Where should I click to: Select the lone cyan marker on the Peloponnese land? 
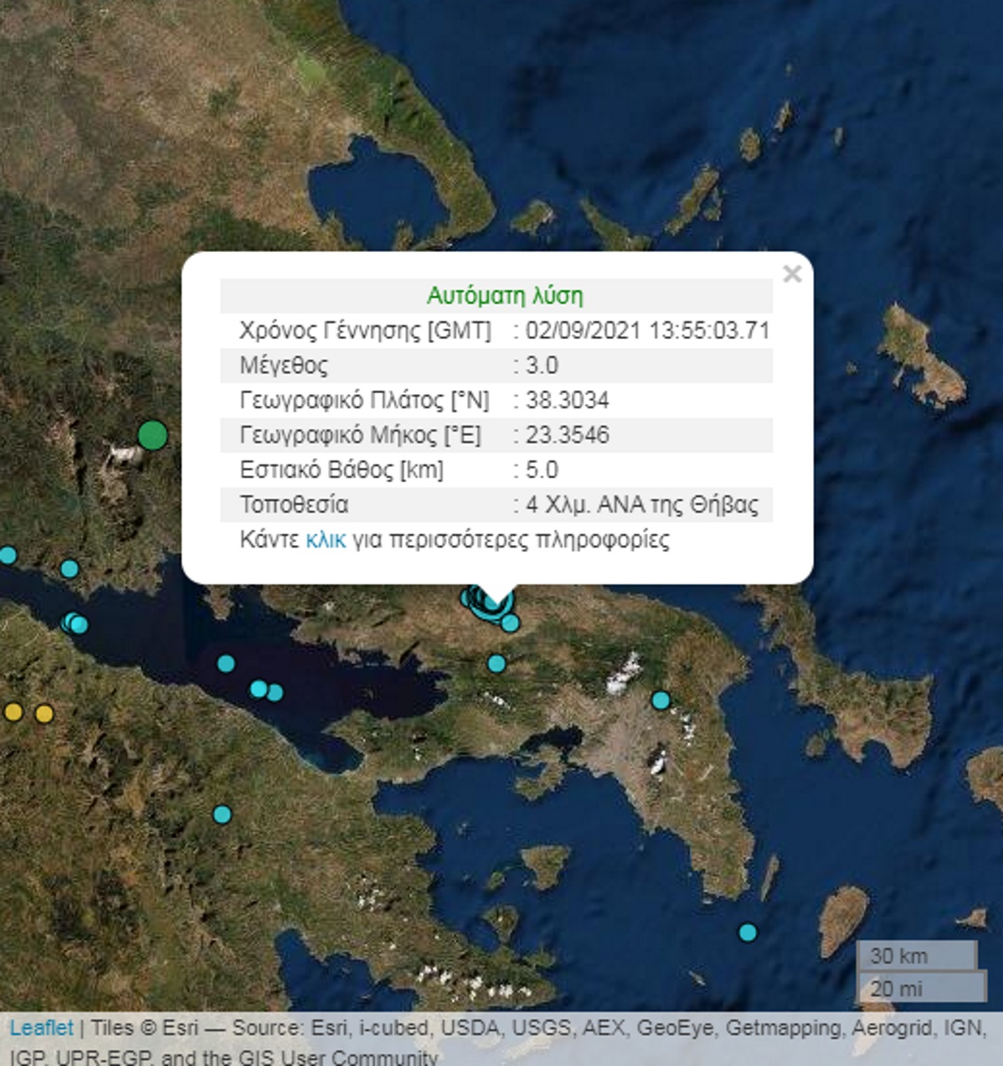tap(222, 814)
